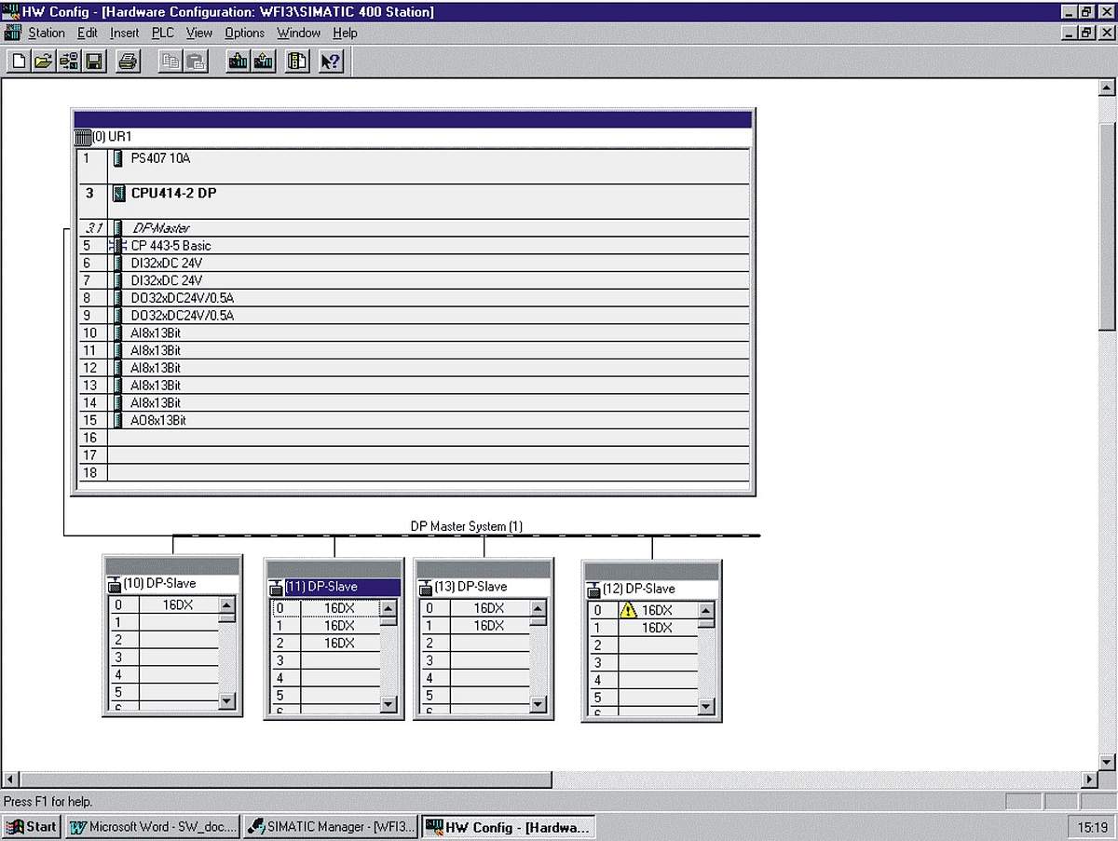Select slot 7 DI32xDC 24V row
1118x841 pixels.
click(x=414, y=280)
